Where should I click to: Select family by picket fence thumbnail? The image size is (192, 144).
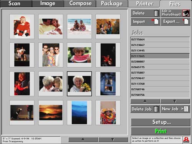point(22,55)
